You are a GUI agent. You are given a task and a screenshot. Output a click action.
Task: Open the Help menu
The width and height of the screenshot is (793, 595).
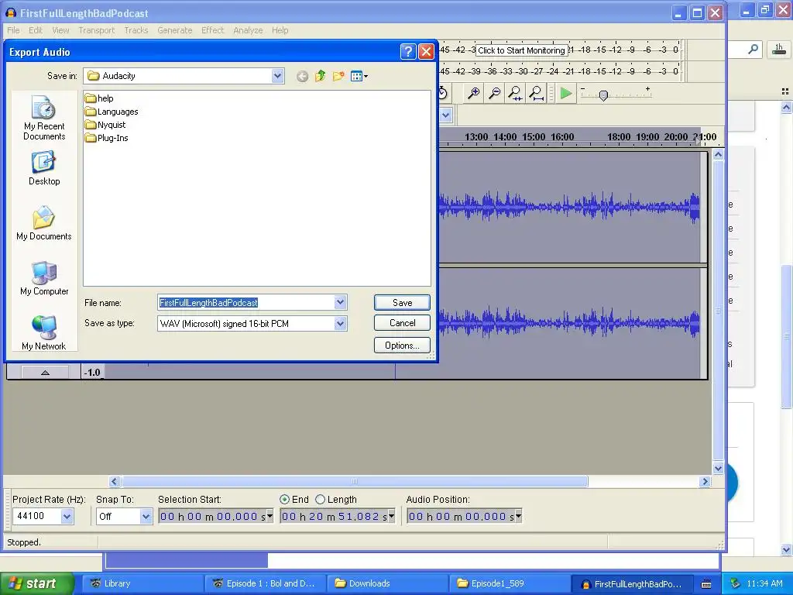[280, 30]
